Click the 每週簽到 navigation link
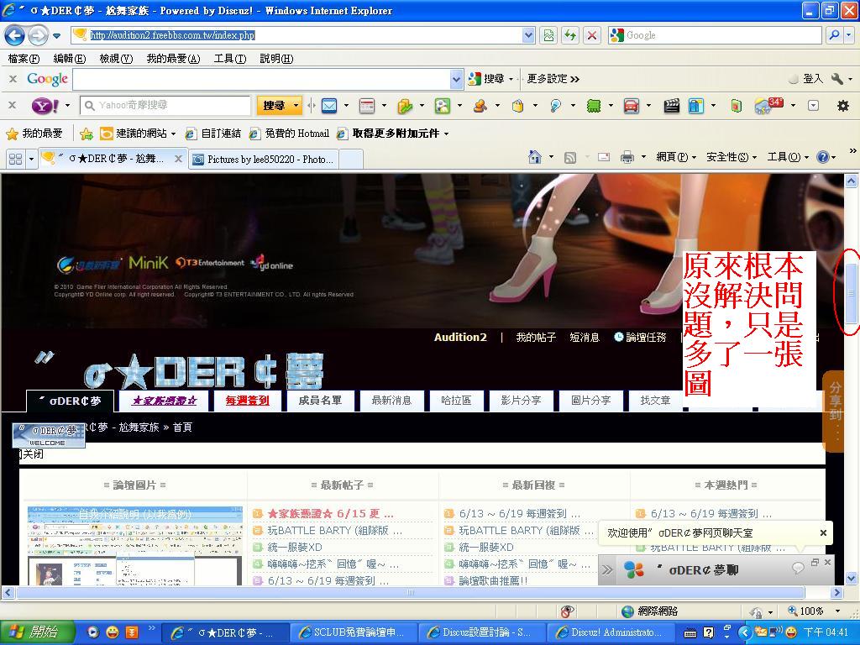This screenshot has height=645, width=860. (247, 401)
